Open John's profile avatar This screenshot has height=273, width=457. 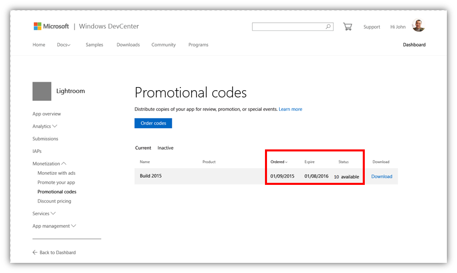(418, 25)
